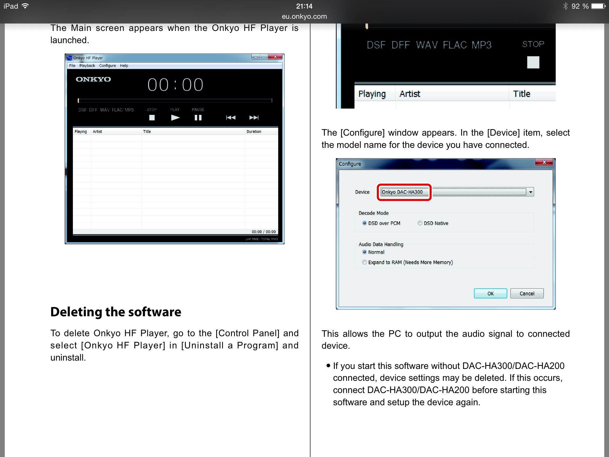Click the OK button in Configure
The width and height of the screenshot is (609, 457).
[x=490, y=293]
